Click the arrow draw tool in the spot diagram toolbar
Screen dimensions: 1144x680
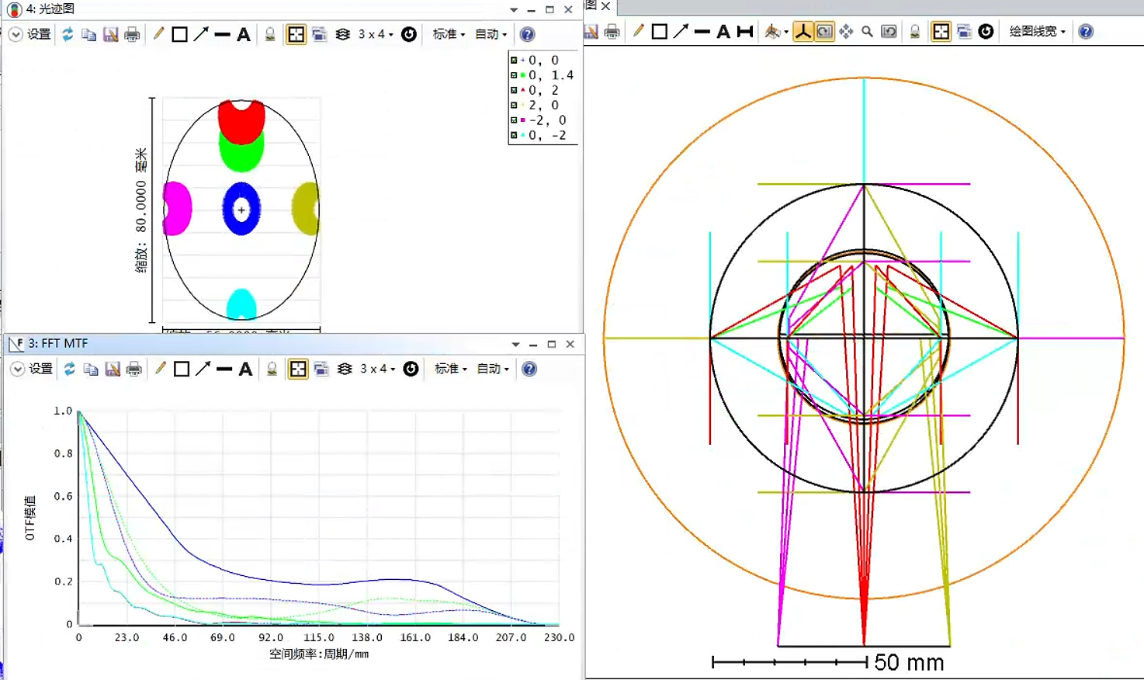click(x=201, y=34)
